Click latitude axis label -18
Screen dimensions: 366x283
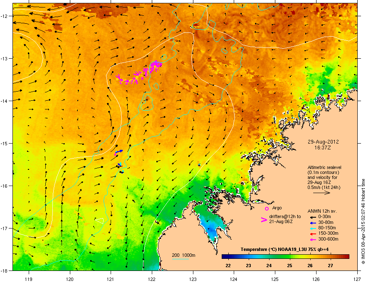tap(5, 271)
